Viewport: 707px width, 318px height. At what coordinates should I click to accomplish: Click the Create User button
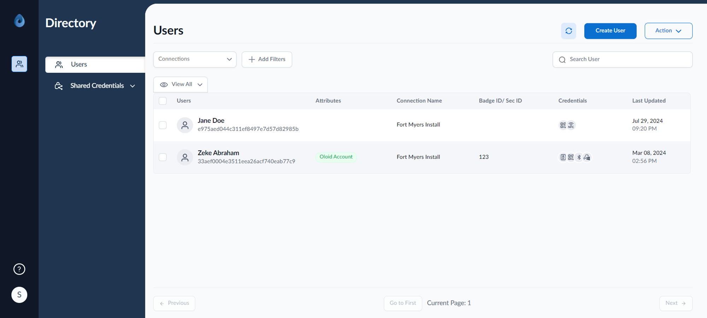pyautogui.click(x=610, y=31)
